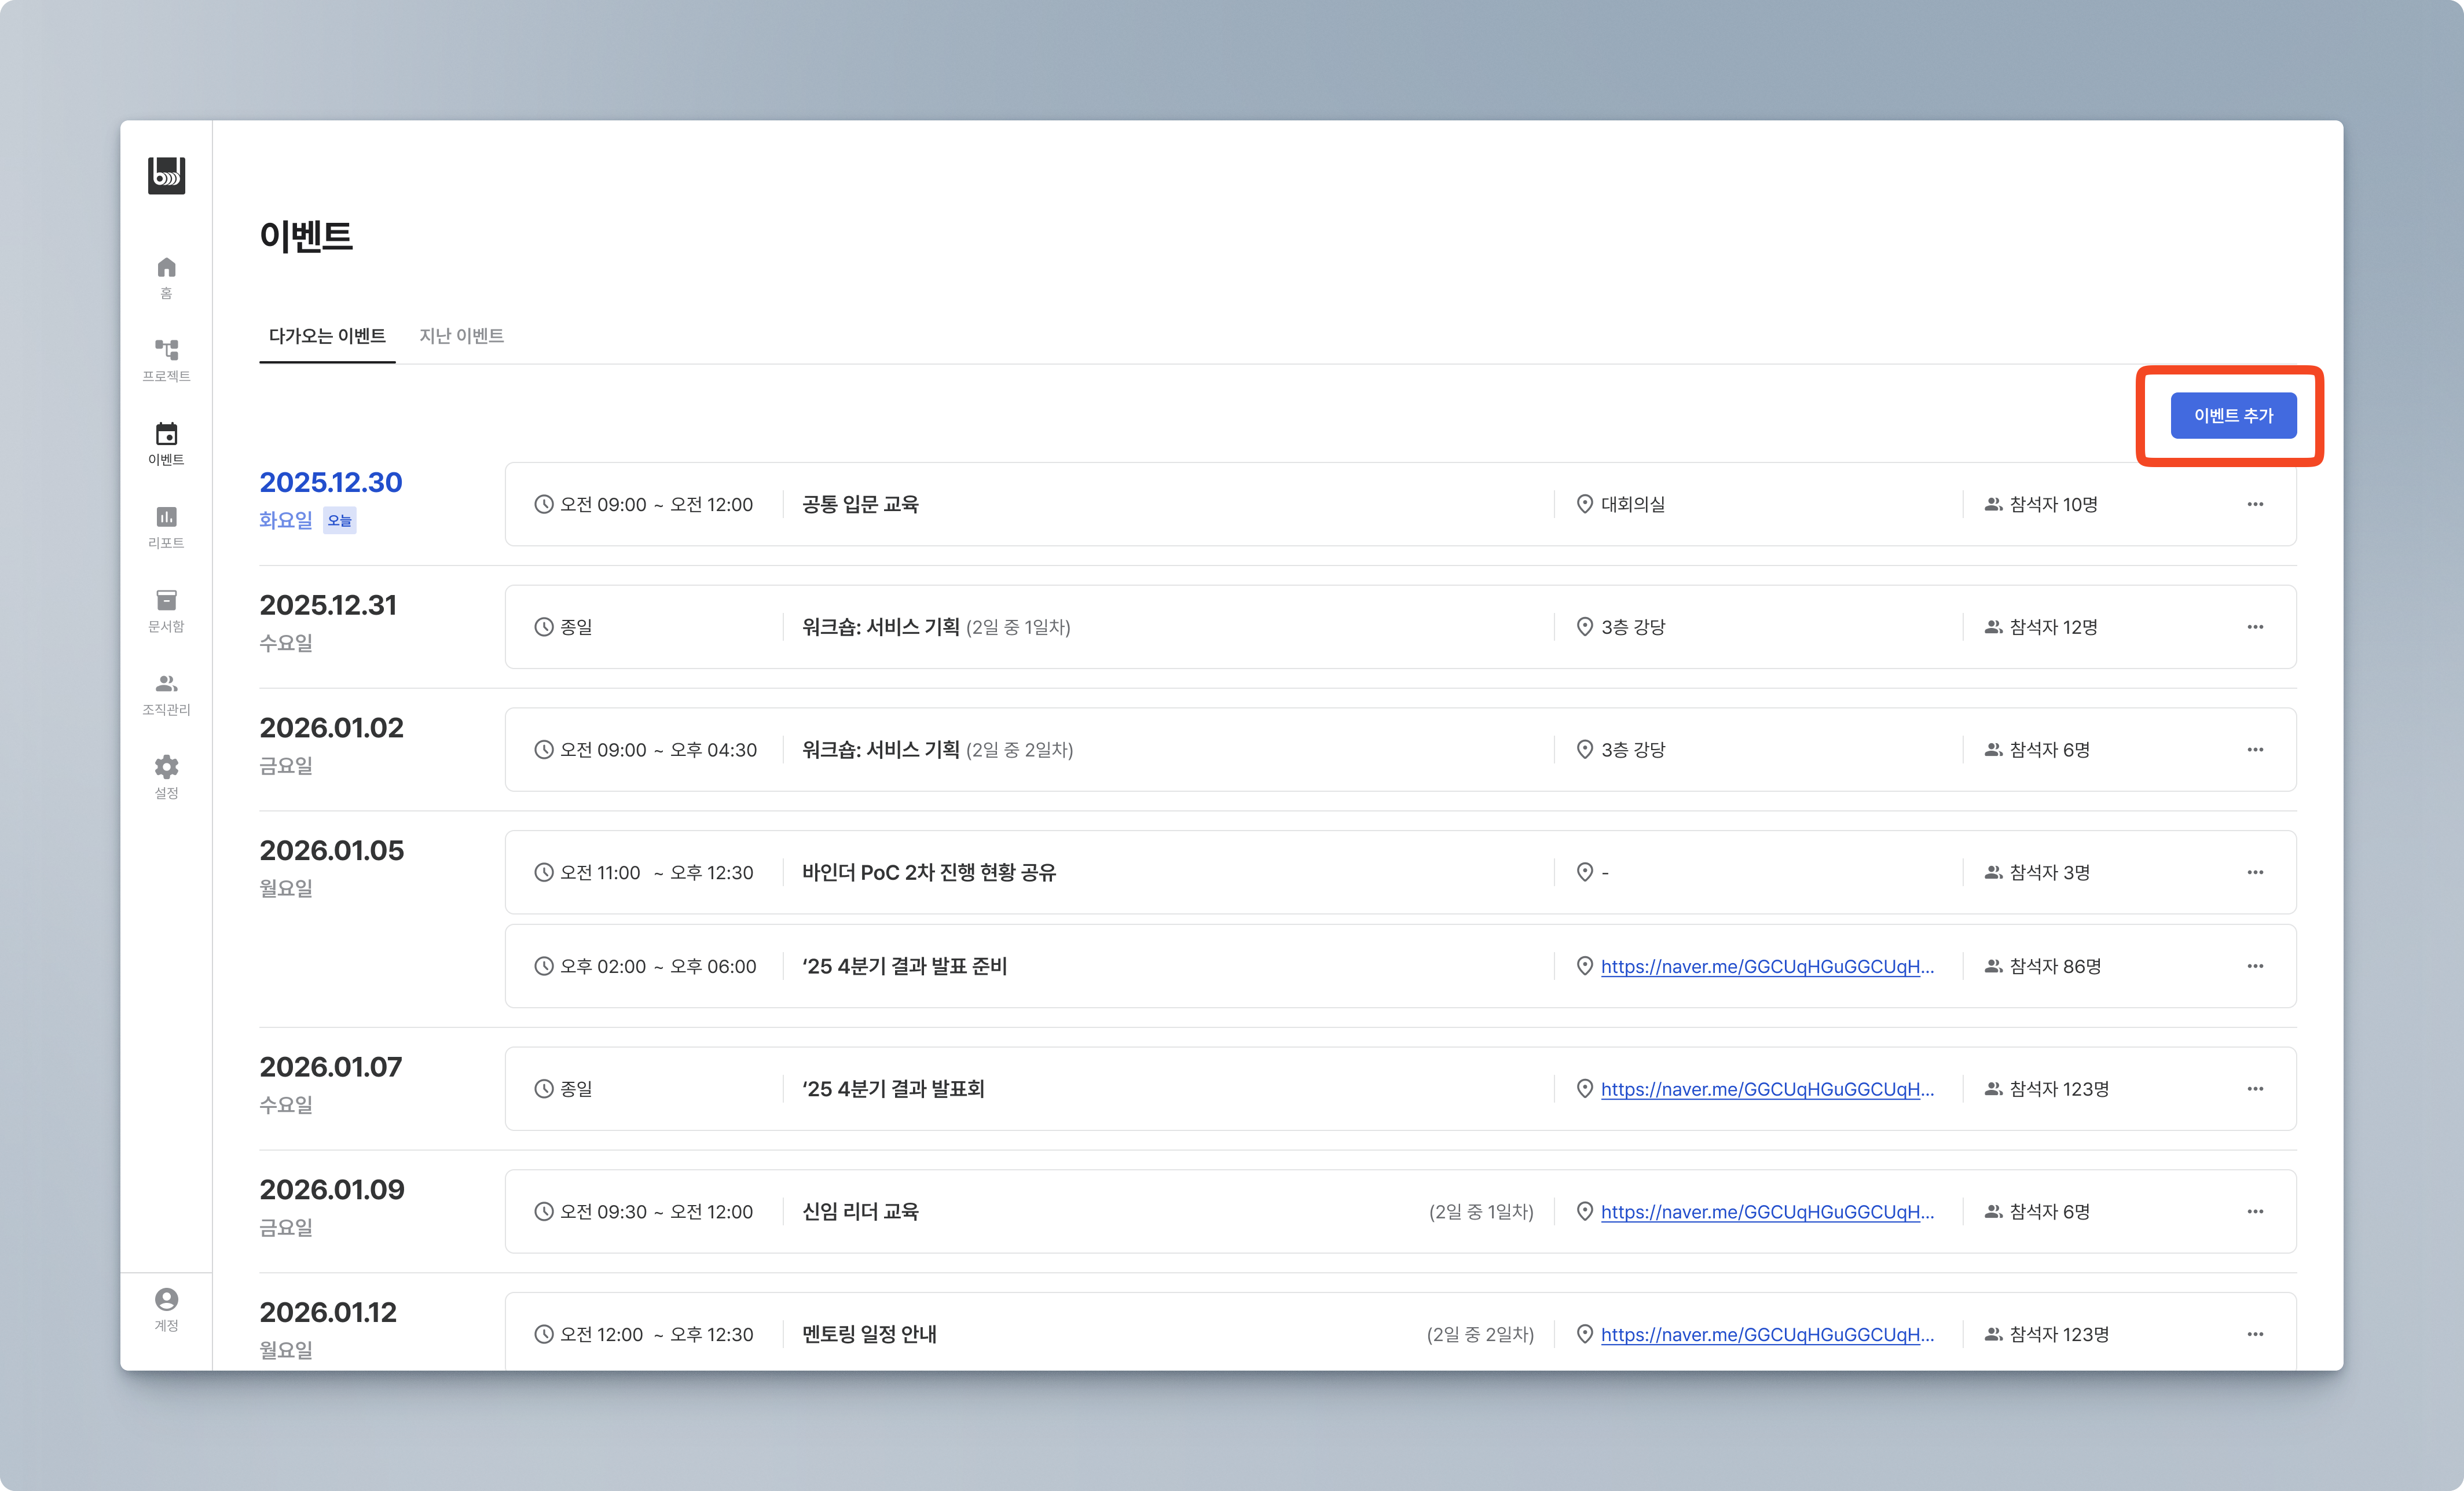Screen dimensions: 2464x1491
Task: Open naver.me link for 결과 발표 준비 event
Action: (1766, 966)
